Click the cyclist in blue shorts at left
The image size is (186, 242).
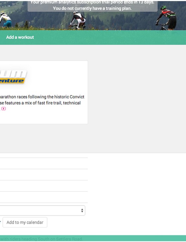click(6, 20)
